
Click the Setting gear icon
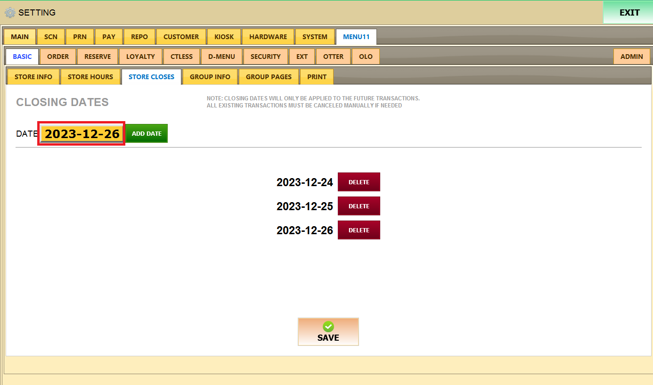(x=10, y=13)
